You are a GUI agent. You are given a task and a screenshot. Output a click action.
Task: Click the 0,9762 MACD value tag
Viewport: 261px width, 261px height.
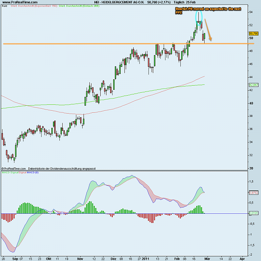coord(253,193)
